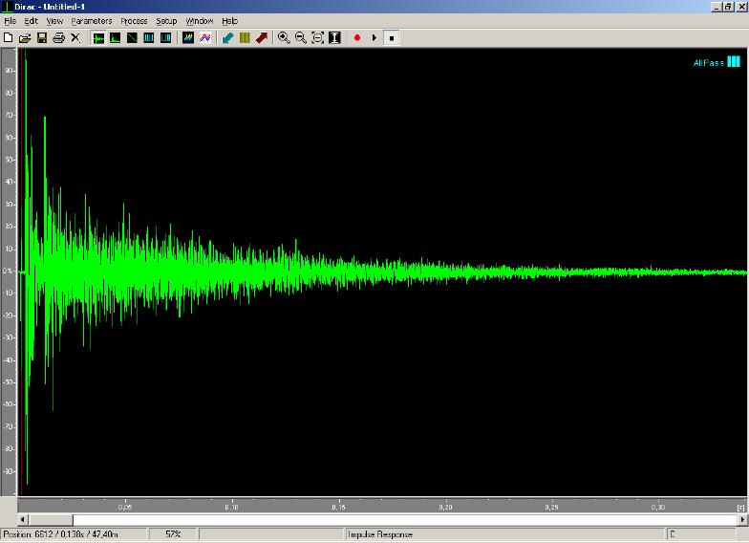
Task: Click the Zoom In magnifier icon
Action: click(x=284, y=37)
